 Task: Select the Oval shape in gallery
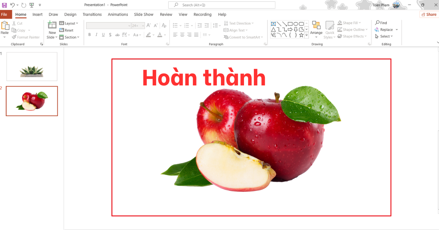click(296, 24)
